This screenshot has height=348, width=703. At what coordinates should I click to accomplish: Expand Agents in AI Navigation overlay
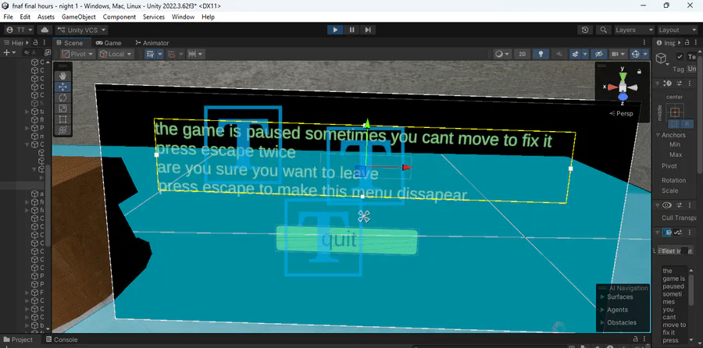614,310
